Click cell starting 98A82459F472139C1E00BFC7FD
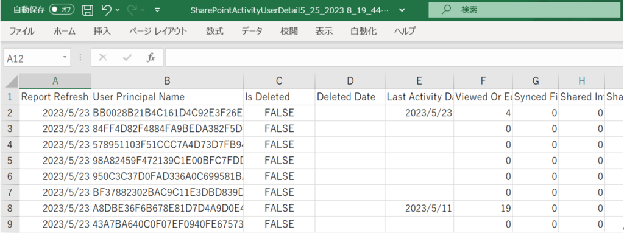This screenshot has height=233, width=624. coord(167,161)
